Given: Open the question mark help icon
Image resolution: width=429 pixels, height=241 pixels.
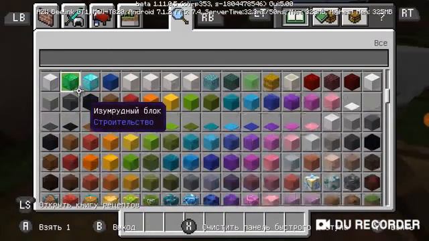Looking at the screenshot, I should point(382,18).
